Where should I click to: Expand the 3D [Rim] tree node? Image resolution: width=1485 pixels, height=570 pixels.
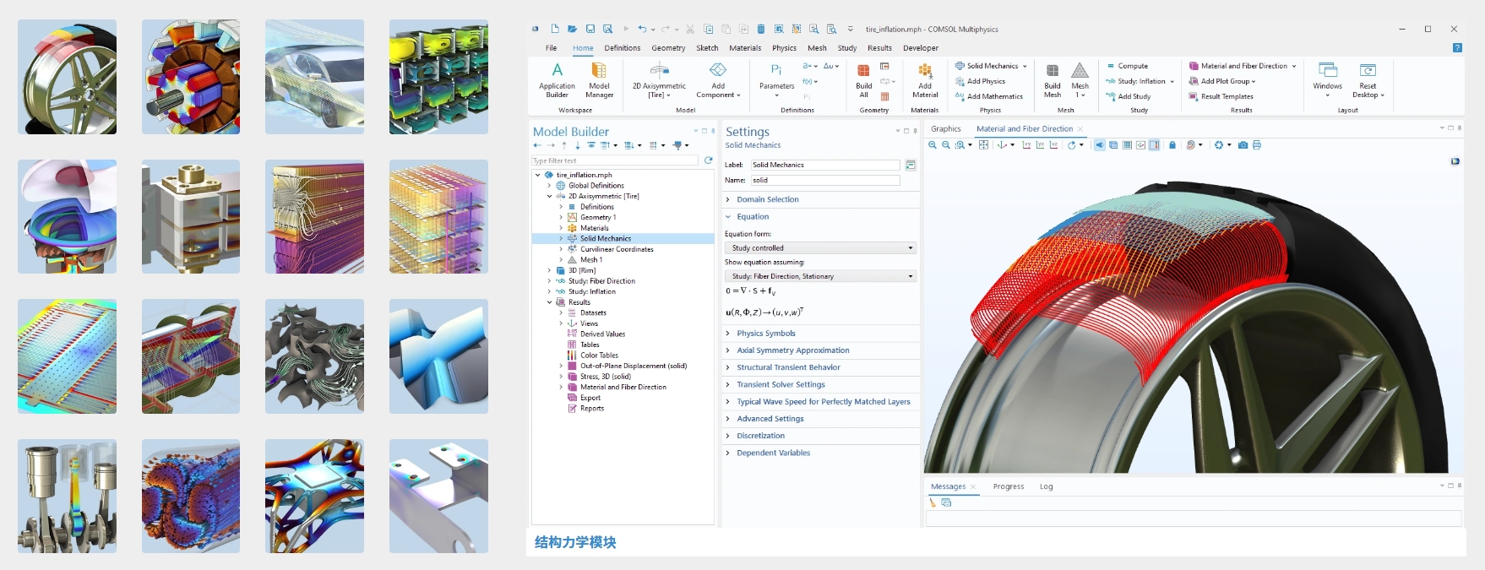click(x=549, y=270)
